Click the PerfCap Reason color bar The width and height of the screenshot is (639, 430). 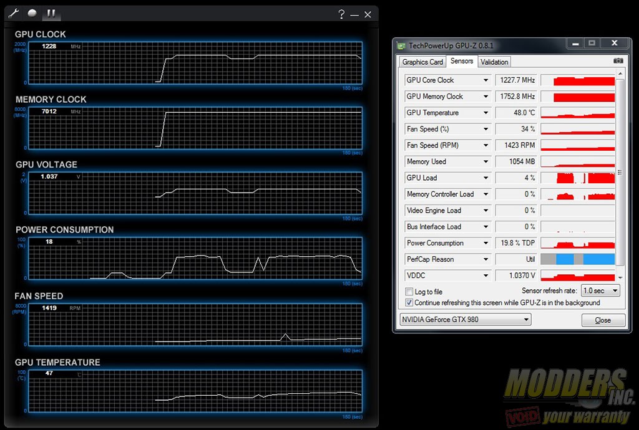[577, 259]
